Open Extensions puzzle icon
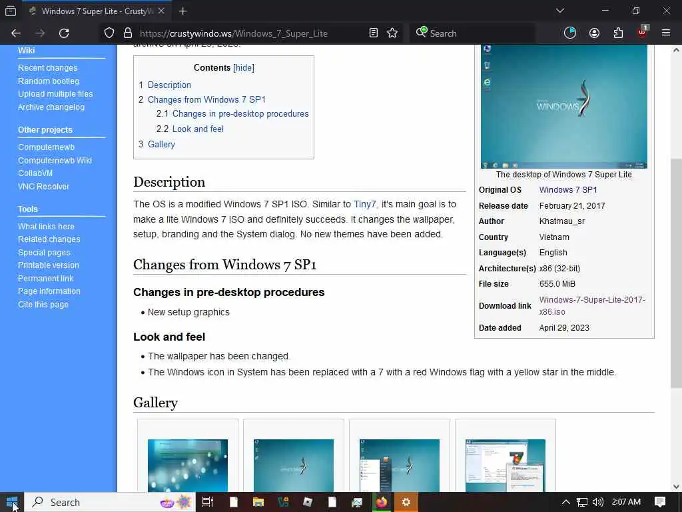This screenshot has width=682, height=512. (x=618, y=33)
